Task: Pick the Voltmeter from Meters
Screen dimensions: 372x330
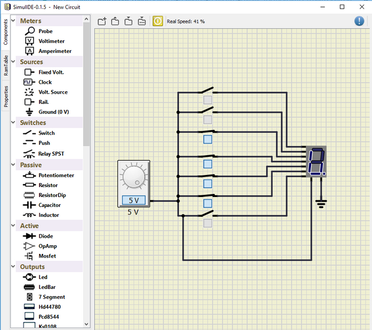Action: coord(51,41)
